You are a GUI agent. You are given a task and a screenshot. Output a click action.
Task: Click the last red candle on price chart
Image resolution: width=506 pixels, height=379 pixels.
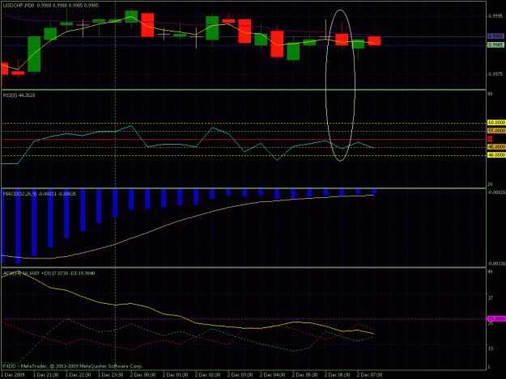point(374,41)
